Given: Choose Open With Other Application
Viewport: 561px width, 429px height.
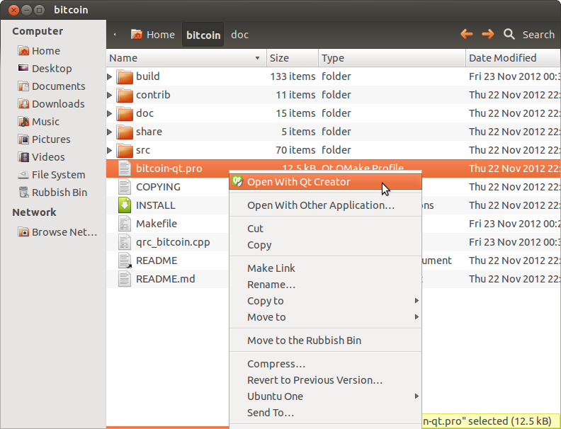Looking at the screenshot, I should 326,205.
